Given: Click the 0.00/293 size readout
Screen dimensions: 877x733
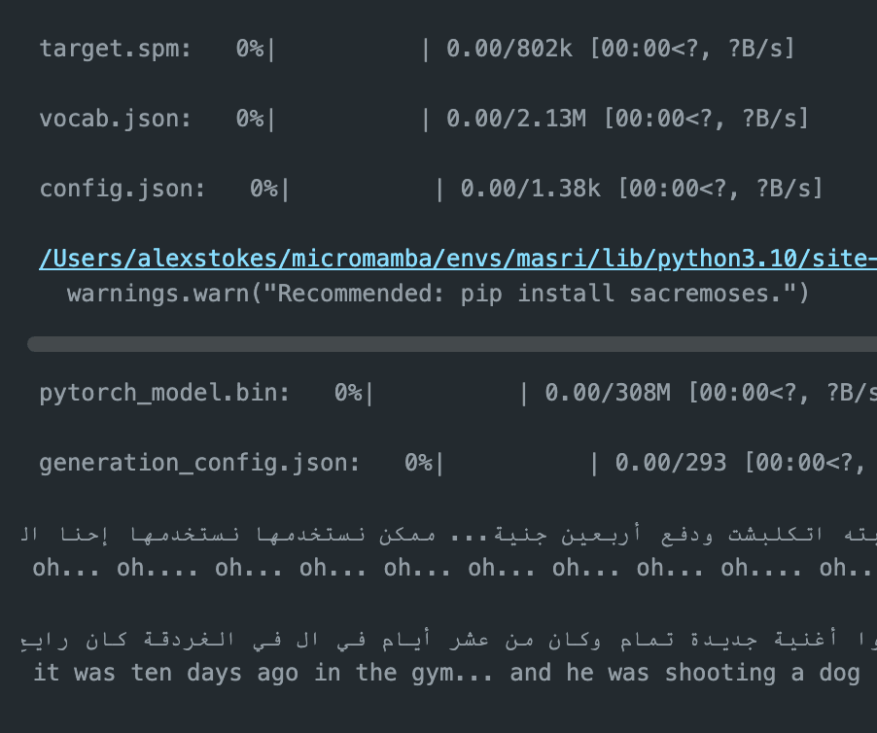Looking at the screenshot, I should (671, 463).
